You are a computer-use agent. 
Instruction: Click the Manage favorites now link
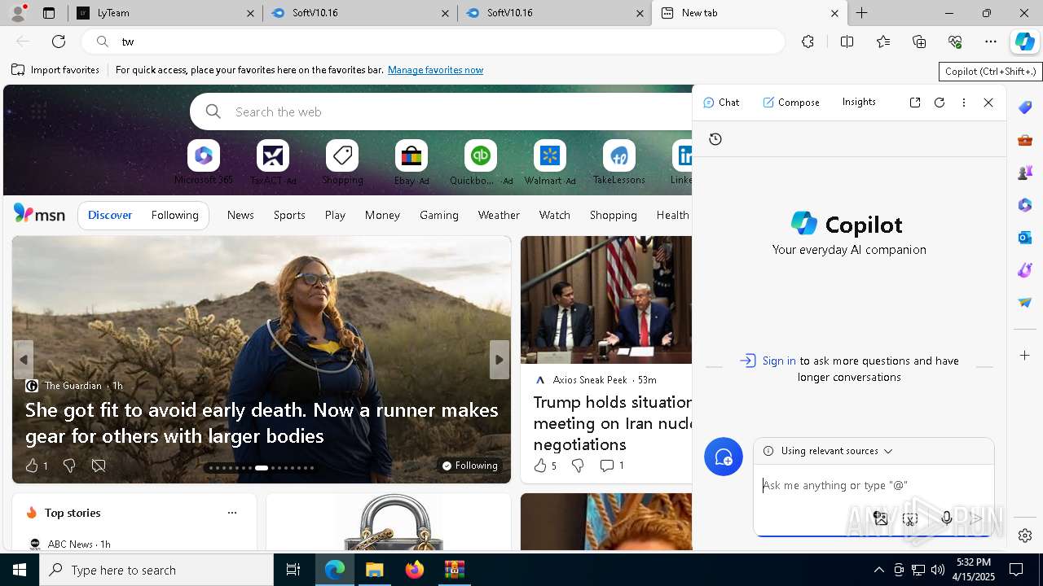tap(435, 70)
